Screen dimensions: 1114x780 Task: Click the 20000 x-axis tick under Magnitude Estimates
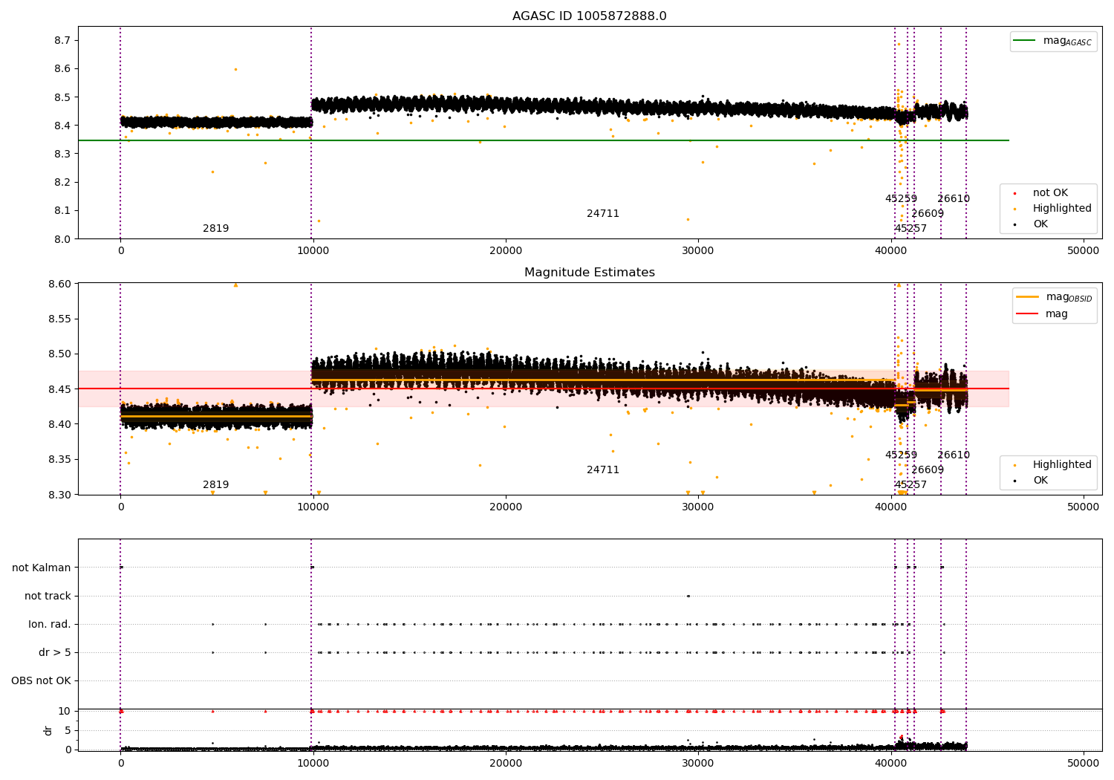(x=506, y=507)
